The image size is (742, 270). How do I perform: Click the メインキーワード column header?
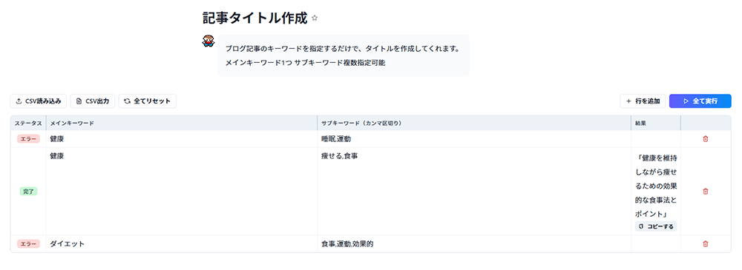tap(72, 124)
